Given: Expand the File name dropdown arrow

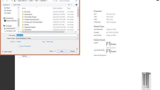Looking at the screenshot, I should [x=77, y=35].
